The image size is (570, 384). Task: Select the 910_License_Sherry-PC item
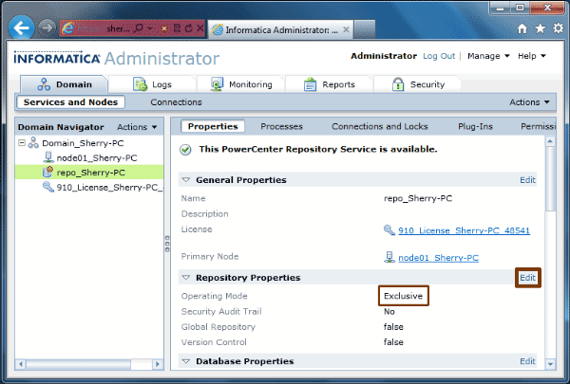point(110,188)
